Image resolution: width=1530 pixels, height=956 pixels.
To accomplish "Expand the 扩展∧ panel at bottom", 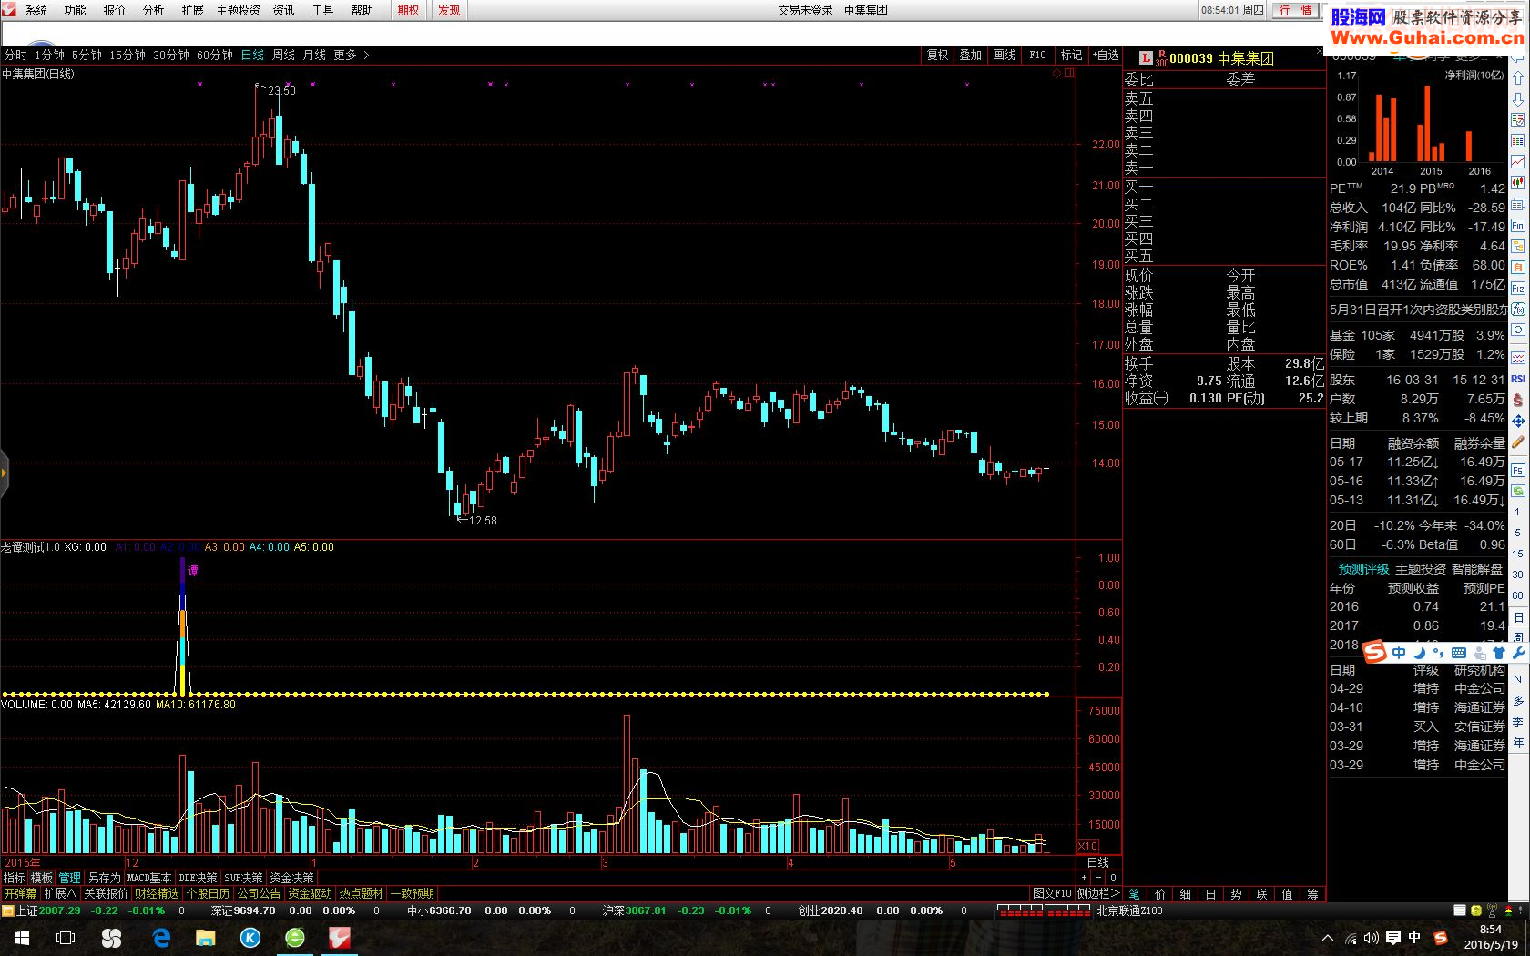I will coord(60,893).
